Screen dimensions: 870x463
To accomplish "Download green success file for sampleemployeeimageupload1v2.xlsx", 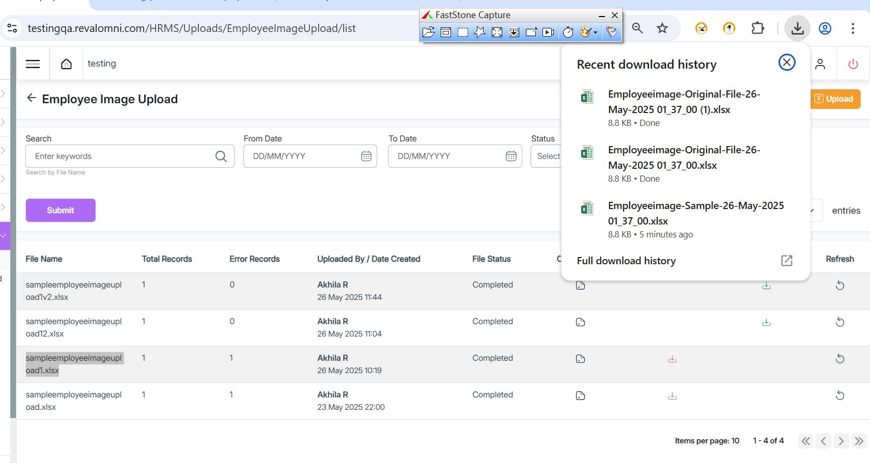I will tap(766, 285).
